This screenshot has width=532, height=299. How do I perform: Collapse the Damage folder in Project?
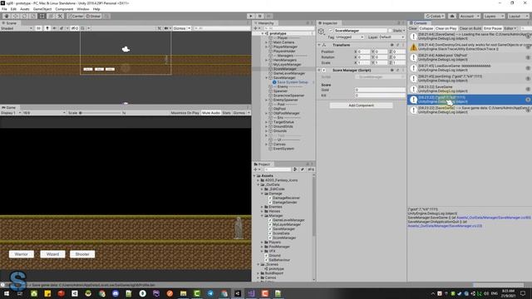pyautogui.click(x=263, y=194)
